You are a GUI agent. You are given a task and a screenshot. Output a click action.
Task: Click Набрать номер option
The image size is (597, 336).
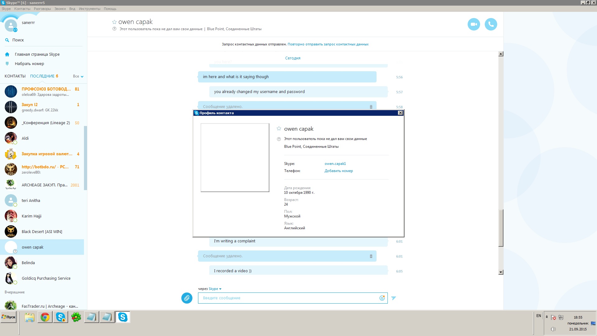[30, 64]
